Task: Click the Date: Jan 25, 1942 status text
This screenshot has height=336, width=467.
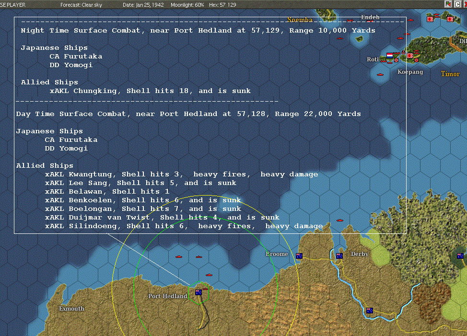Action: click(x=143, y=5)
